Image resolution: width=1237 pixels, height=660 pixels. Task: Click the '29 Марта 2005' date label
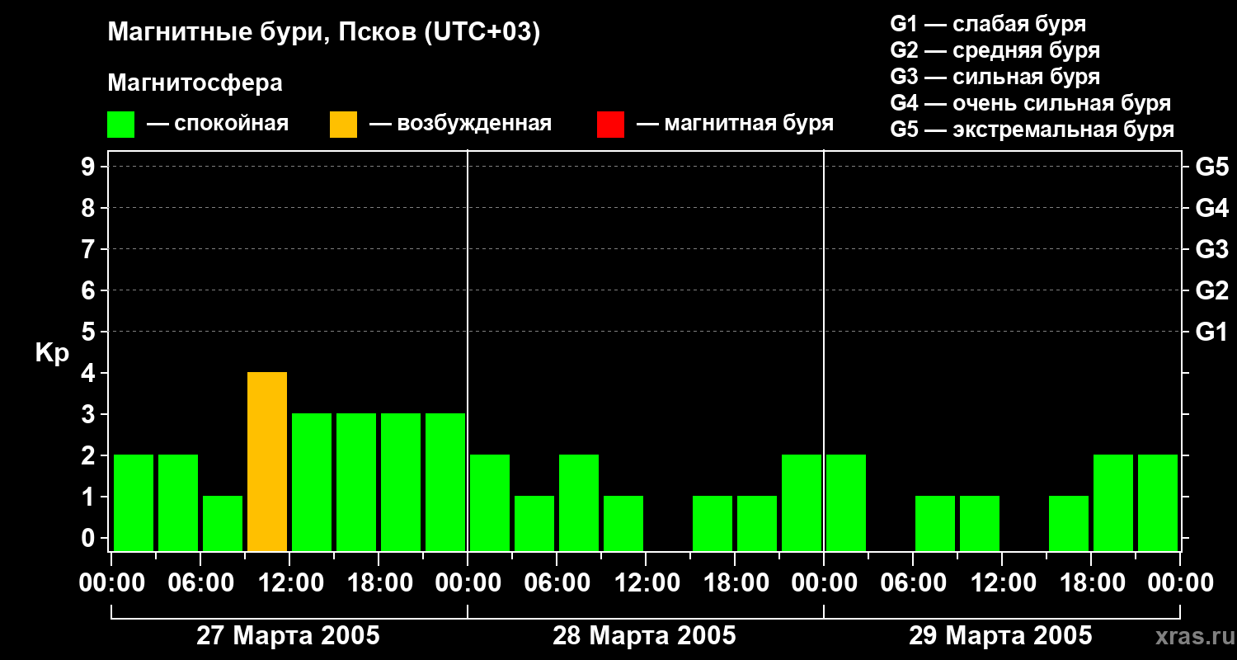click(x=1000, y=636)
